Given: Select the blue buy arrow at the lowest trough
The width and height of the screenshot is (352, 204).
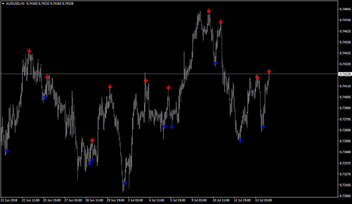Looking at the screenshot, I should click(x=125, y=184).
